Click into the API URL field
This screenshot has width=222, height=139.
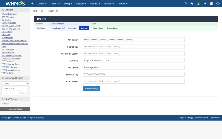click(134, 60)
